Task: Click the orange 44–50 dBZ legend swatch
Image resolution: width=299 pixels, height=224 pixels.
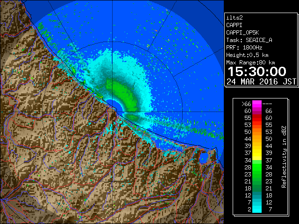Action: (x=257, y=139)
